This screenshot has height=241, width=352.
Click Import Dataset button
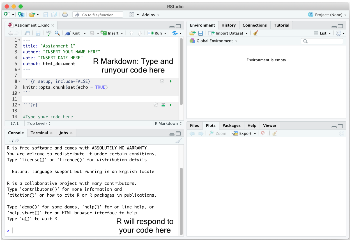coord(228,33)
